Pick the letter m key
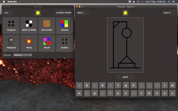The image size is (178, 111). [172, 85]
